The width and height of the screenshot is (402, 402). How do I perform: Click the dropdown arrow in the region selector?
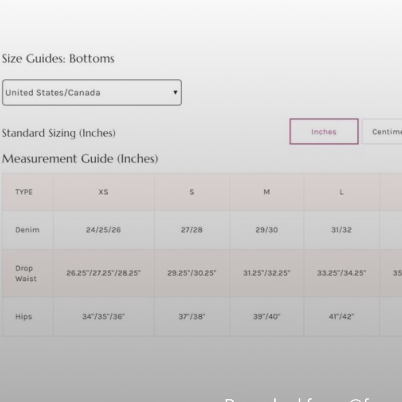175,92
